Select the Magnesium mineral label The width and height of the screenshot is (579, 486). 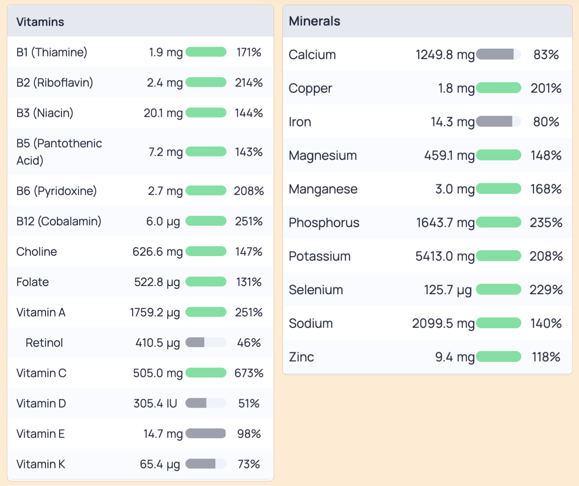point(323,156)
